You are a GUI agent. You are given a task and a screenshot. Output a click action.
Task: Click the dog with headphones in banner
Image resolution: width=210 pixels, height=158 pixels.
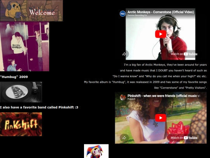click(13, 10)
